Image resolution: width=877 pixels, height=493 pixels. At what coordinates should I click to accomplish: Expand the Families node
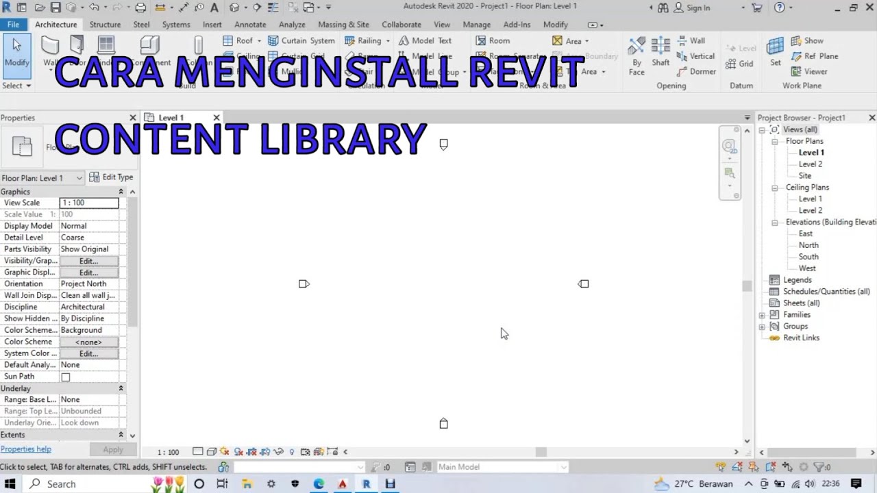coord(762,315)
